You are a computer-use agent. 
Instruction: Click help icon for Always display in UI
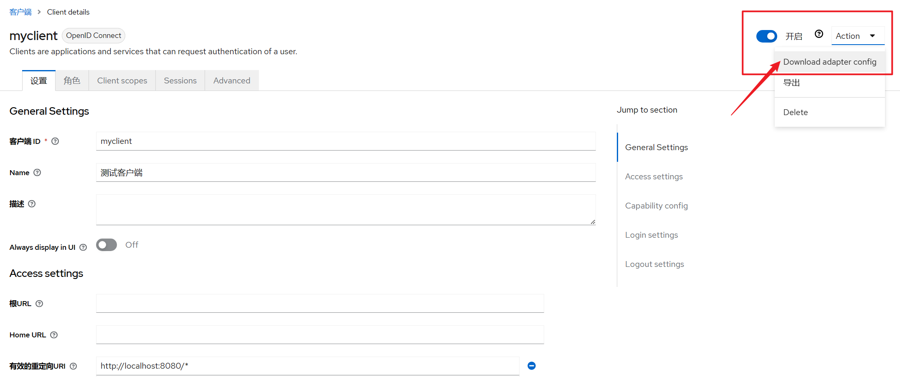point(83,247)
